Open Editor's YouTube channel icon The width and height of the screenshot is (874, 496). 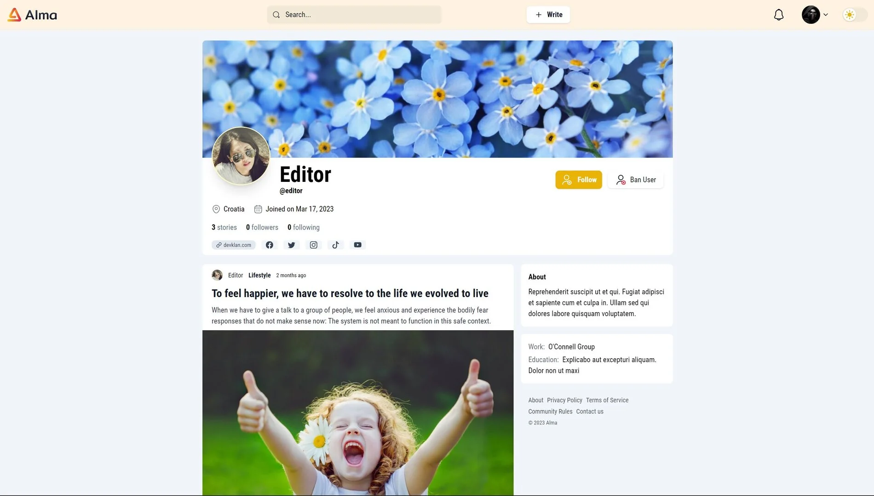pos(358,245)
